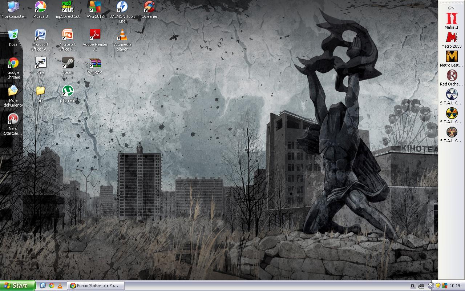Launch VLC media player from the desktop
Image resolution: width=465 pixels, height=291 pixels.
(x=122, y=40)
